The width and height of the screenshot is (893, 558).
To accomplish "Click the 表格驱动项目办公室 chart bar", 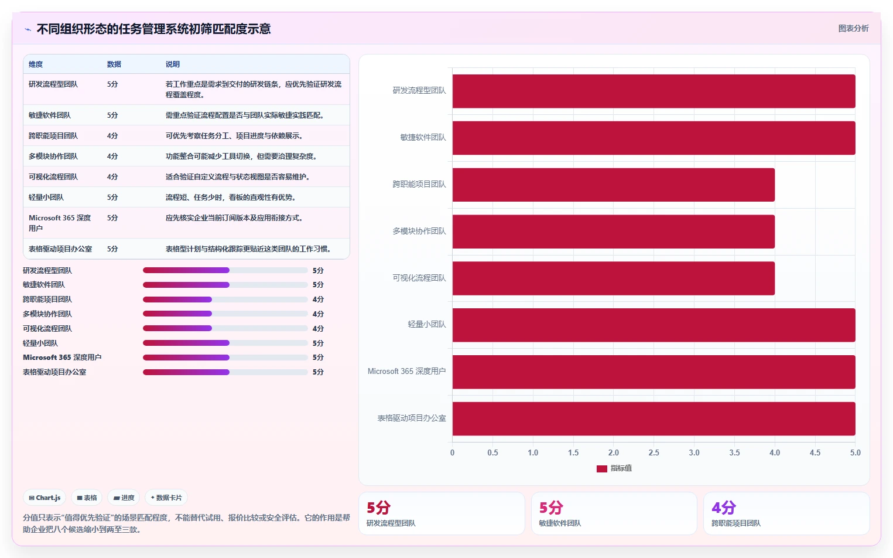I will (654, 418).
